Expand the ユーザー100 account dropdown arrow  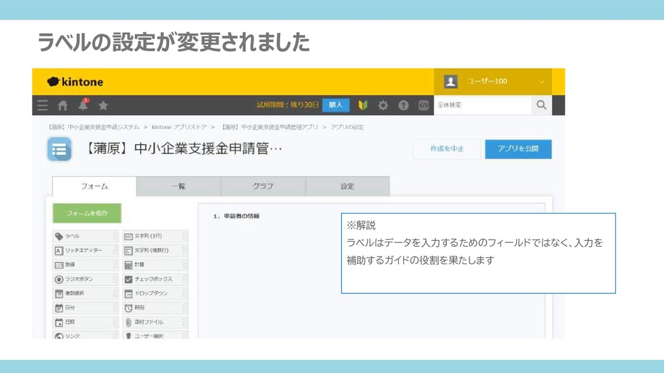541,82
